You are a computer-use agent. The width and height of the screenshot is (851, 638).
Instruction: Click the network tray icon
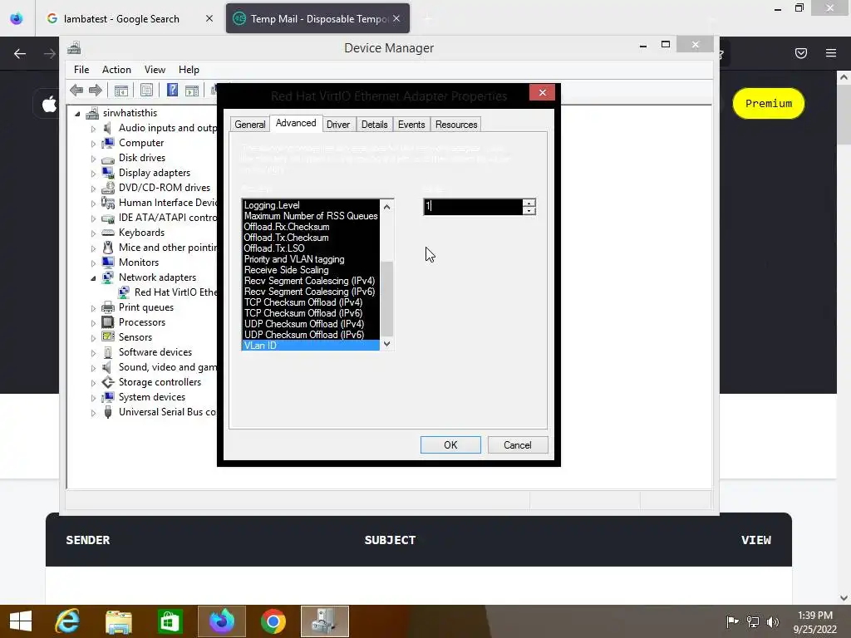coord(753,621)
